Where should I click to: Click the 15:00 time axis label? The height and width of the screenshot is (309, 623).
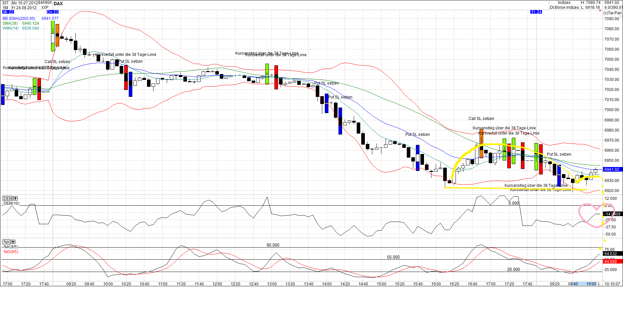coord(381,284)
